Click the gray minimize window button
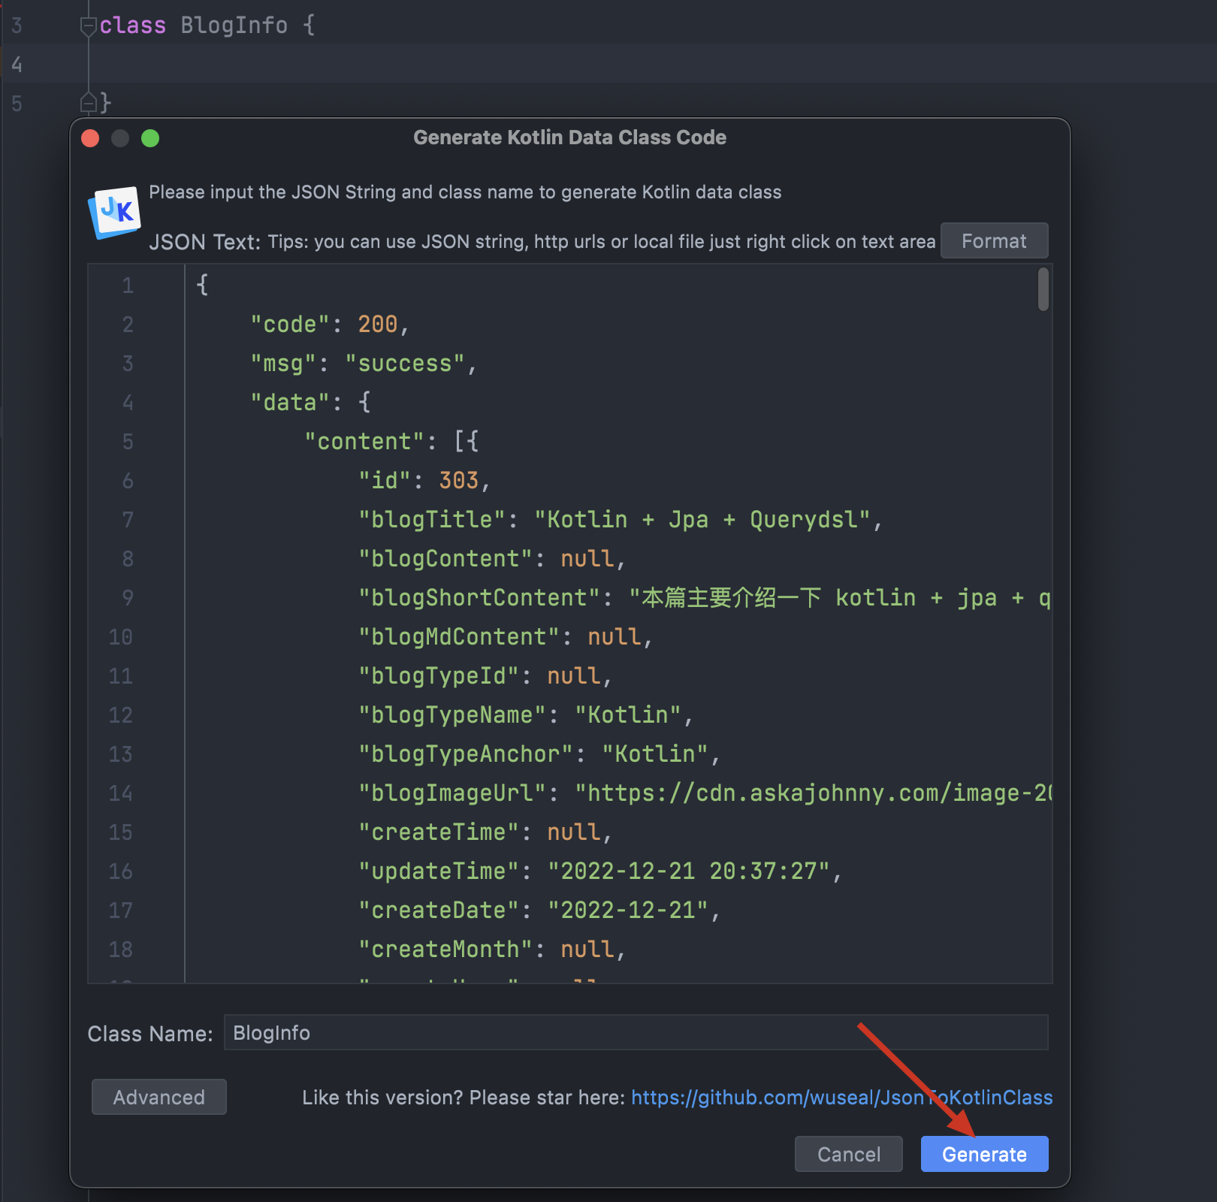This screenshot has height=1202, width=1217. click(x=120, y=138)
